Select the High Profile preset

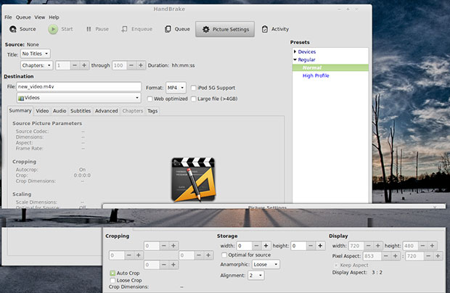[316, 75]
